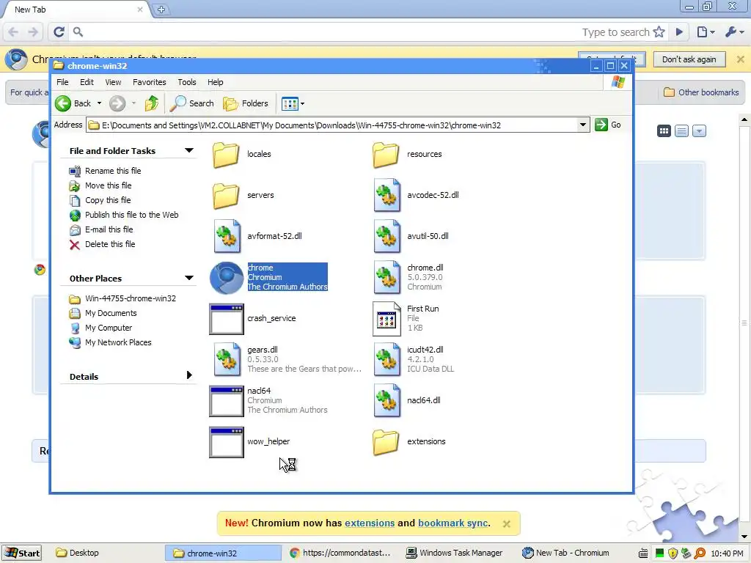
Task: Select the wow_helper executable icon
Action: (x=227, y=442)
